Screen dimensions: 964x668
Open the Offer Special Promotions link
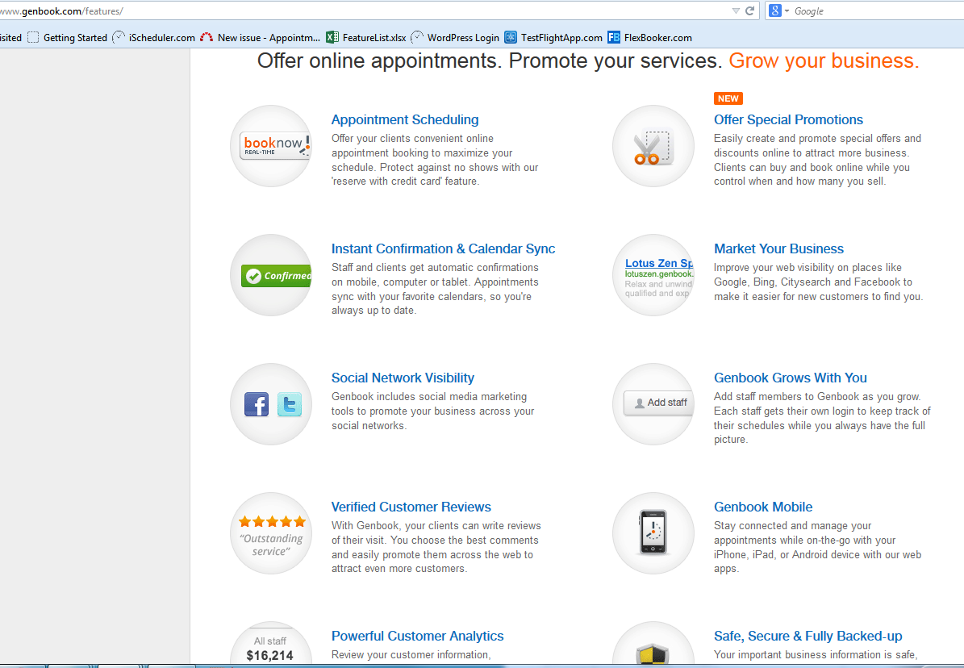coord(788,119)
